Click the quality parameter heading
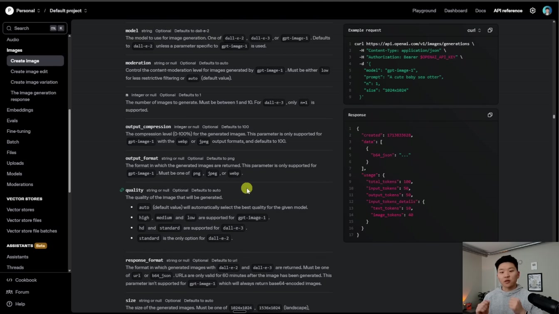This screenshot has width=559, height=314. click(134, 190)
